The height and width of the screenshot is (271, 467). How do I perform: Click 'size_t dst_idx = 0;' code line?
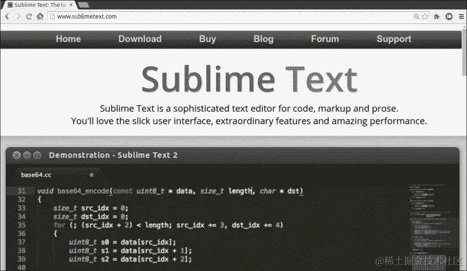coord(90,217)
